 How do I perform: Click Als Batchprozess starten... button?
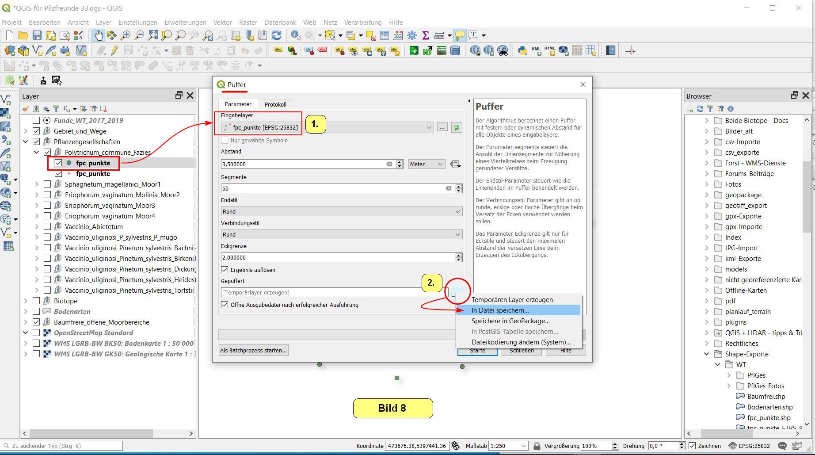click(x=253, y=350)
